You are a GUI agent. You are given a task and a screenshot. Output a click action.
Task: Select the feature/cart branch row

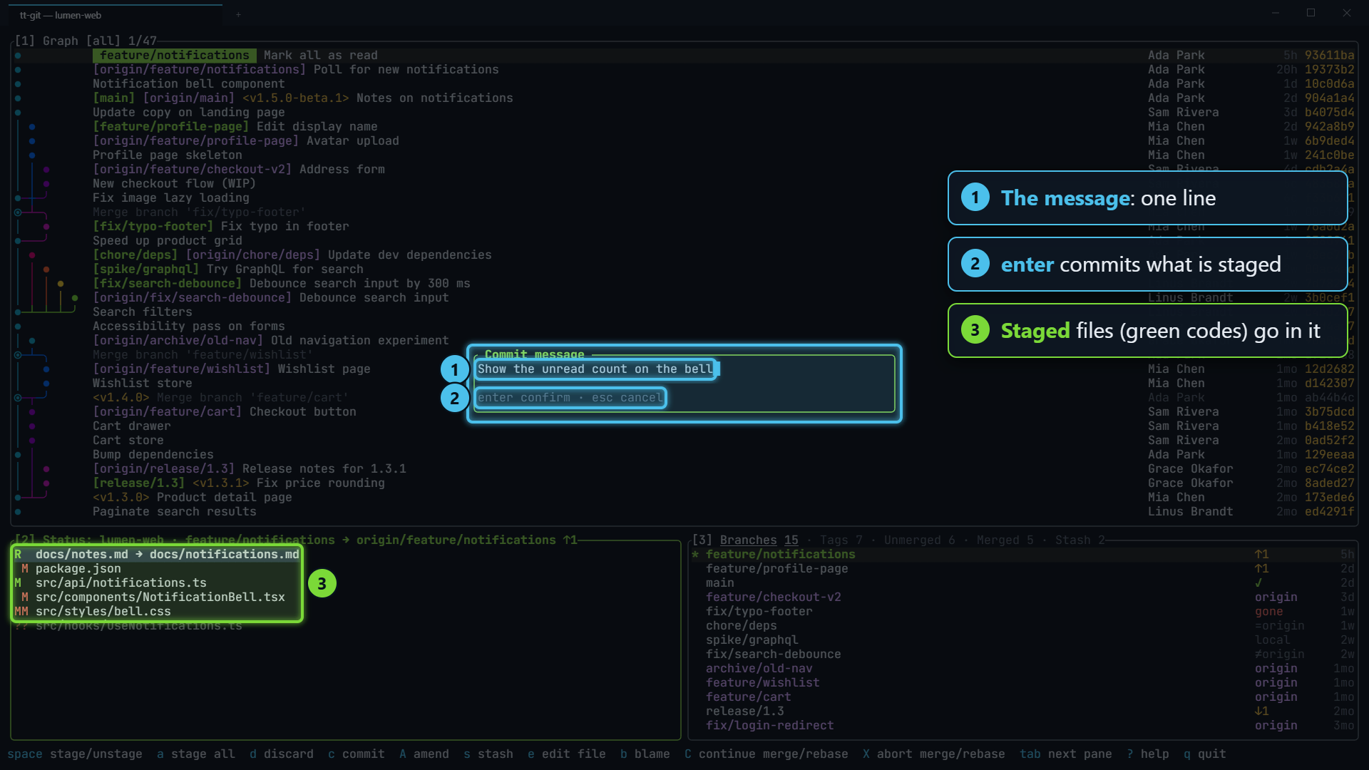pos(1023,697)
